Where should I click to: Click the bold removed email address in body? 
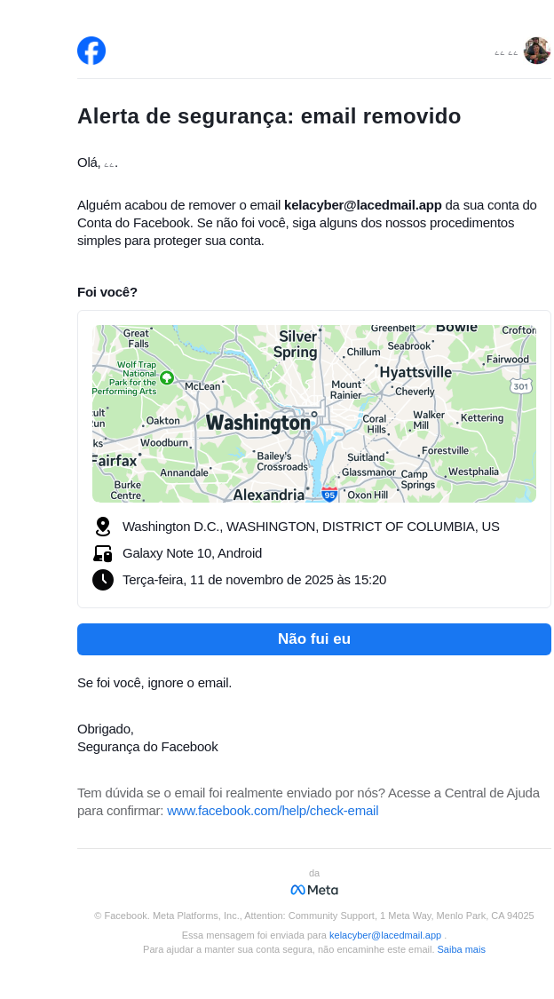362,205
